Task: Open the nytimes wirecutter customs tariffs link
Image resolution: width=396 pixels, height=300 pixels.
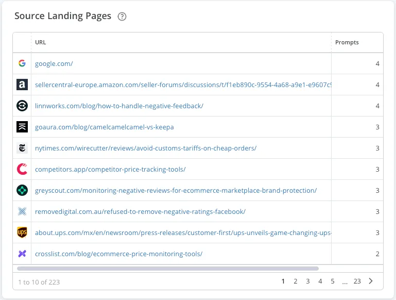Action: 145,148
